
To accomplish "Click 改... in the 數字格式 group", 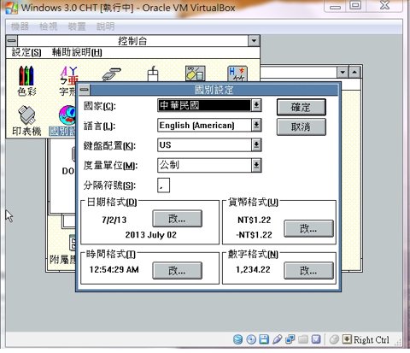I will point(308,270).
